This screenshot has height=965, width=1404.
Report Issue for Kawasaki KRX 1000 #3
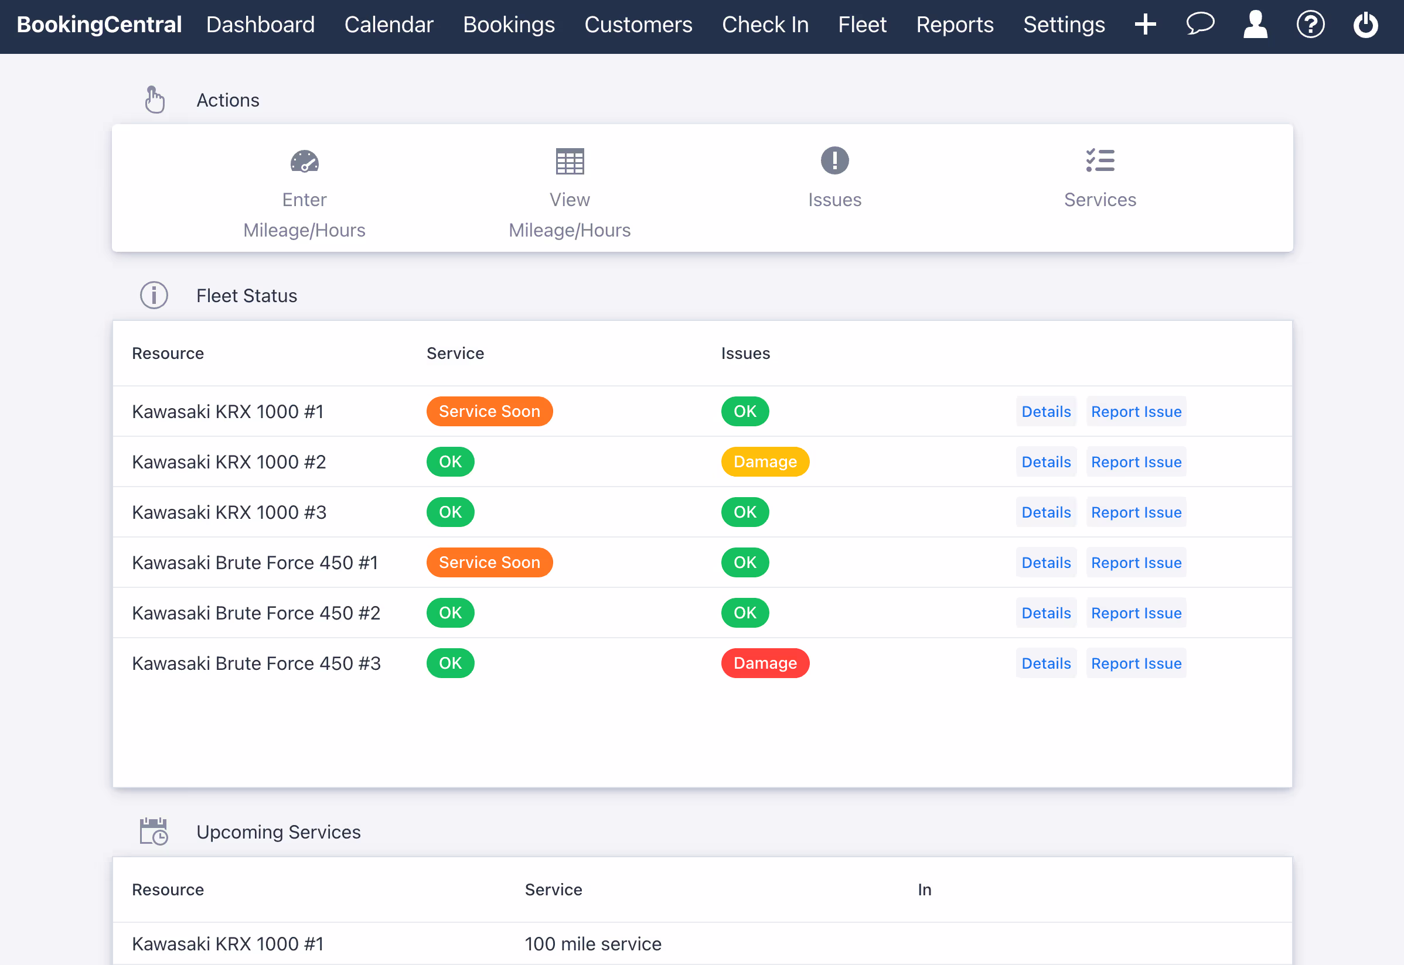1136,512
